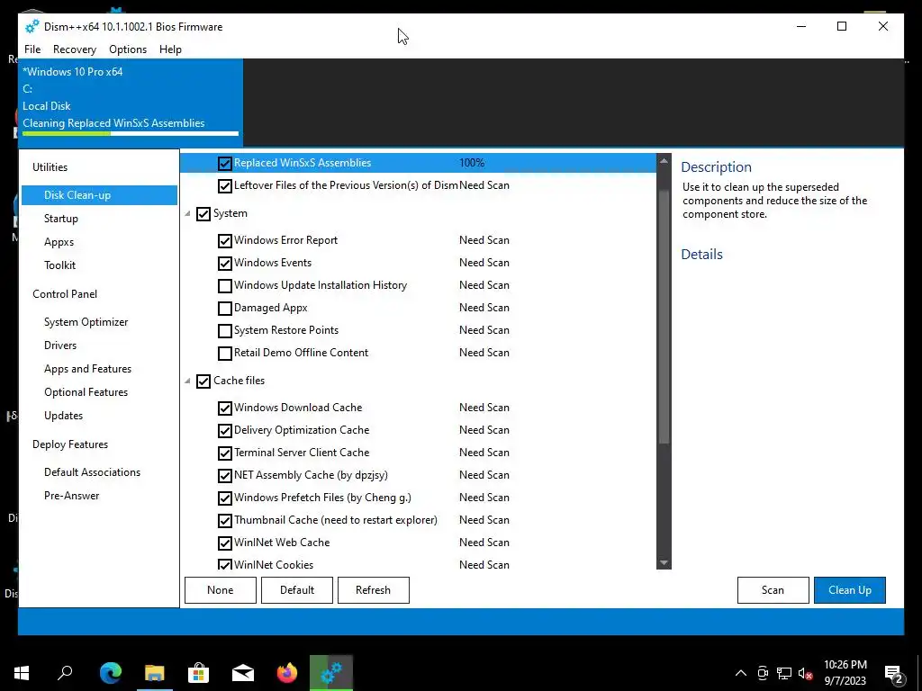Uncheck Replaced WinSxS Assemblies
Viewport: 922px width, 691px height.
224,164
